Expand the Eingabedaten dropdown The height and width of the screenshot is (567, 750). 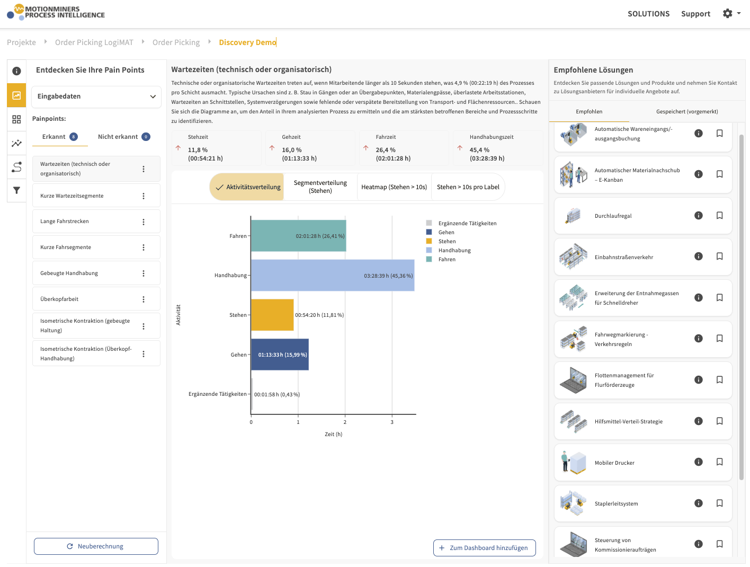(x=96, y=96)
